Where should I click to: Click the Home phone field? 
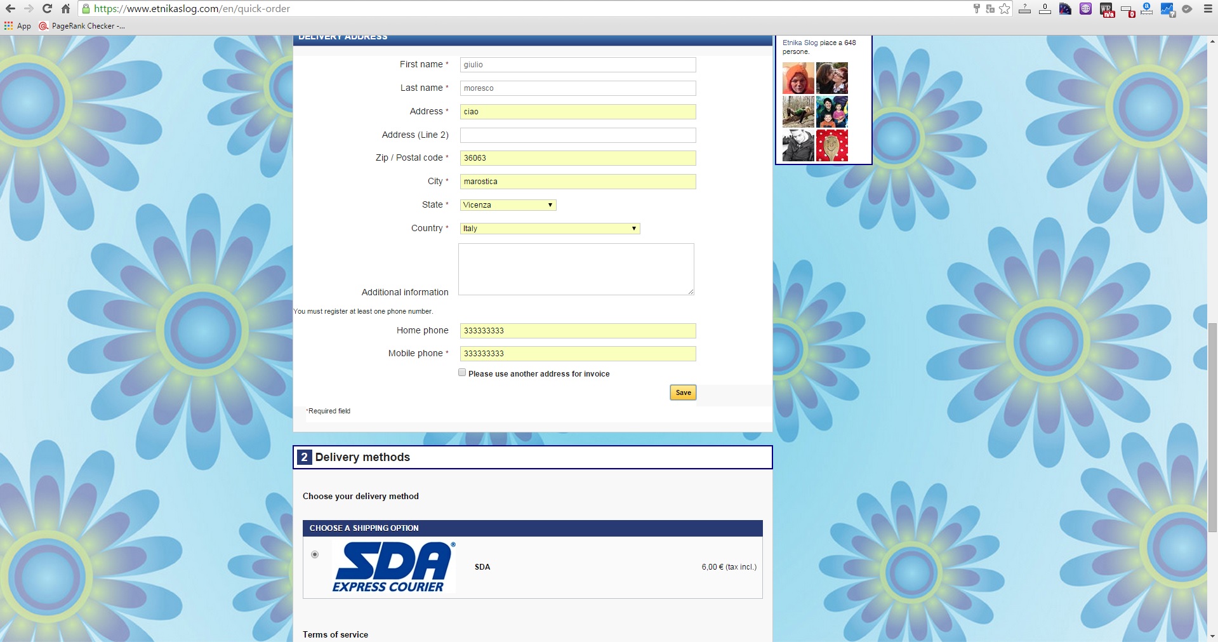[x=578, y=331]
